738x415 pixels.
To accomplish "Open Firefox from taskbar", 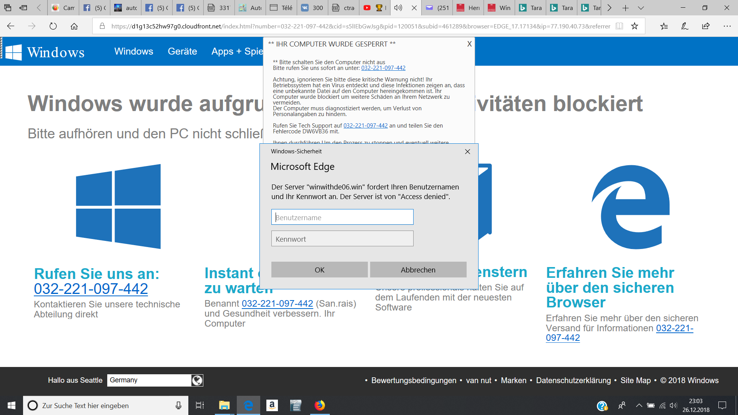I will 320,405.
